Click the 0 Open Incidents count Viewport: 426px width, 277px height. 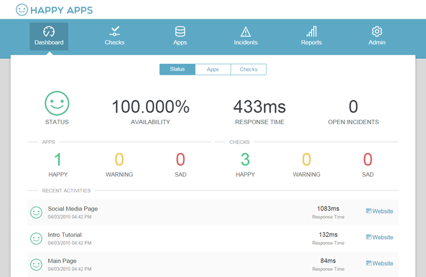[353, 107]
